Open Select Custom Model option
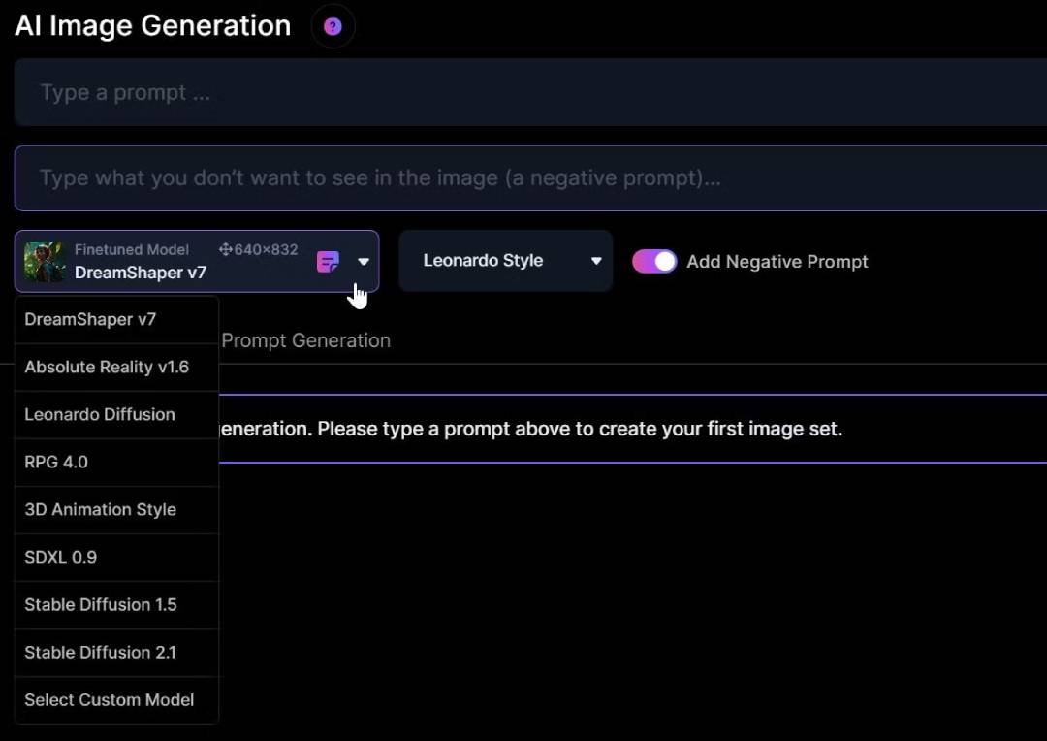 click(x=109, y=699)
